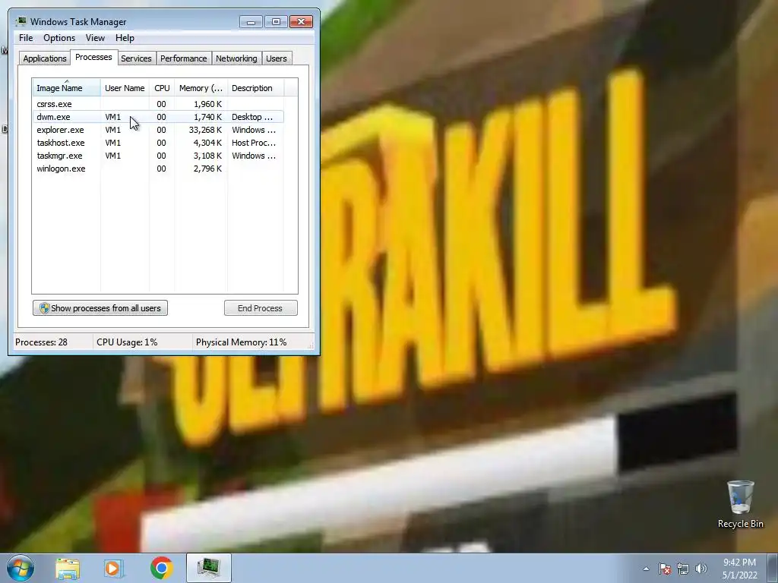Select the explorer.exe process row

158,130
